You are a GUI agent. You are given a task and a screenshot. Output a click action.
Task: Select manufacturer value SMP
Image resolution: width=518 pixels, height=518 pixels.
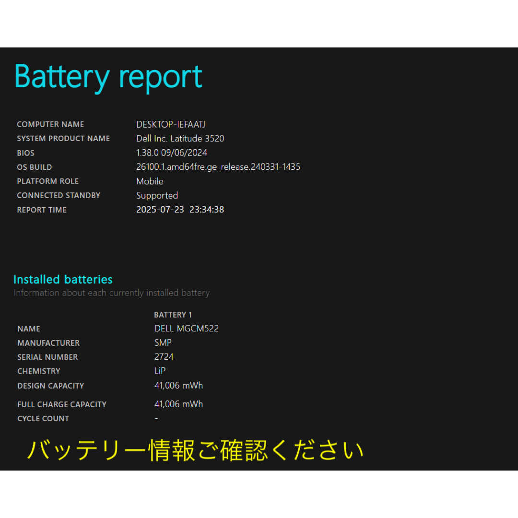[x=163, y=342]
